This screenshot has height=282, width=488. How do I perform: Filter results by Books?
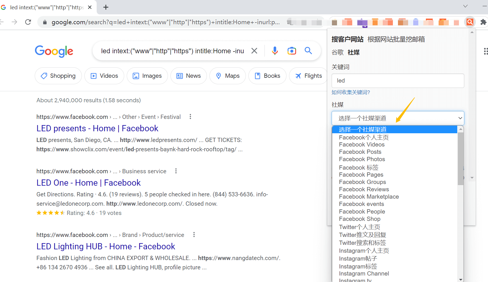click(267, 76)
